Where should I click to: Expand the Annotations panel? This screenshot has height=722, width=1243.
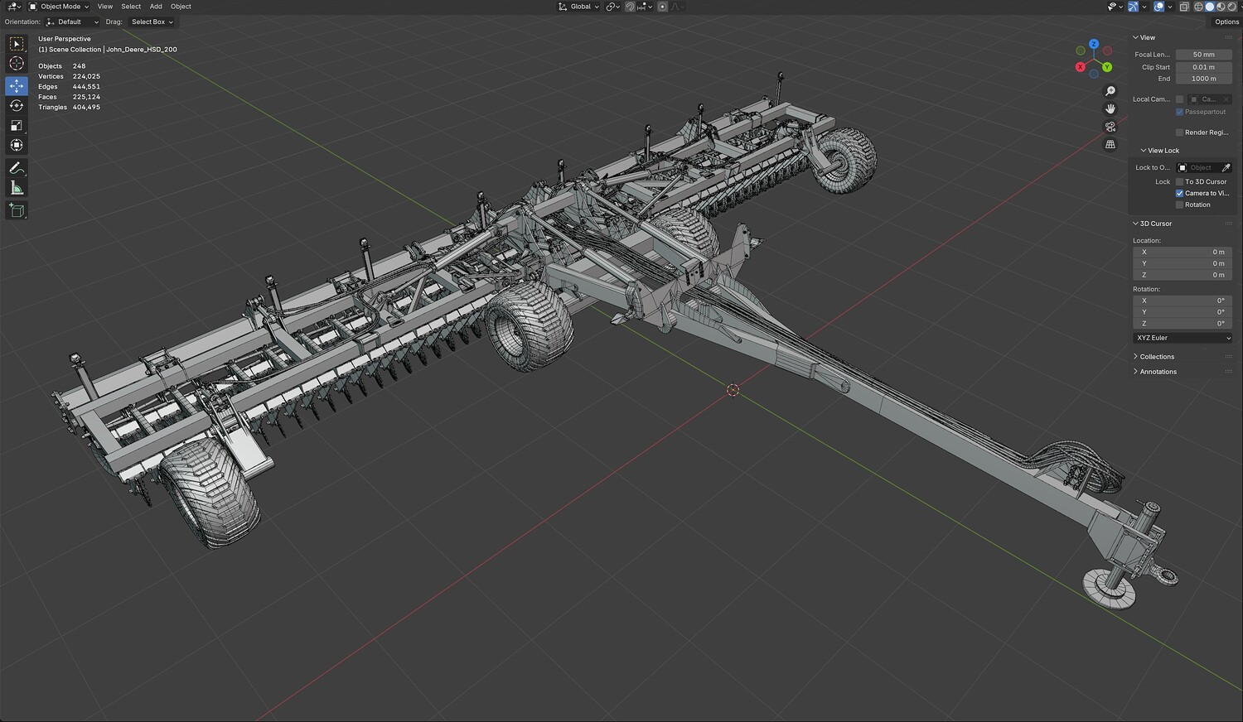[x=1155, y=372]
